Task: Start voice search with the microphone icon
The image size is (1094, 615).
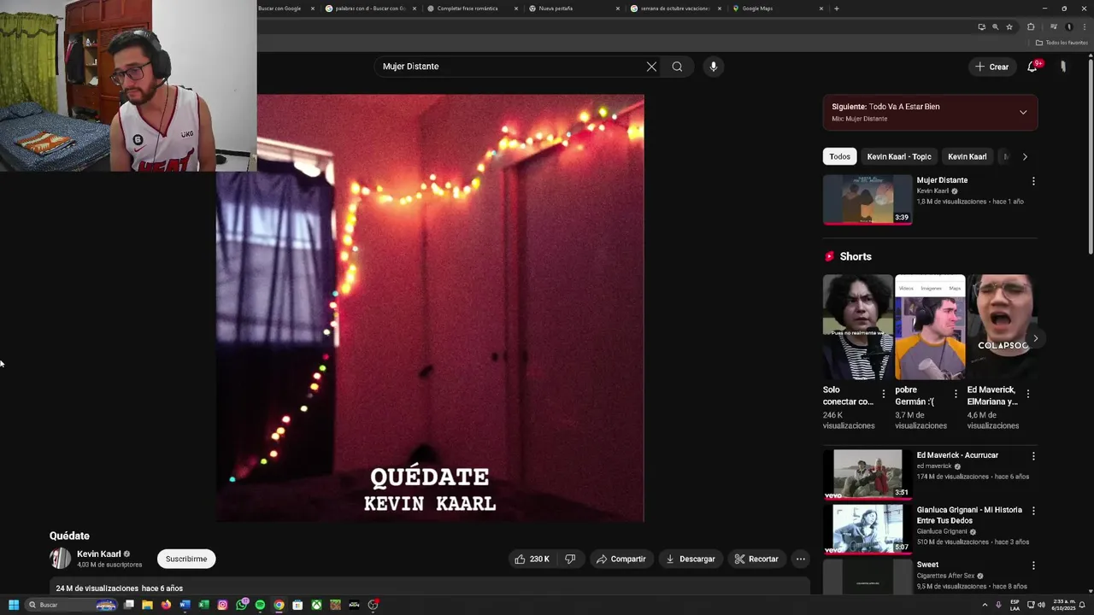Action: pos(714,67)
